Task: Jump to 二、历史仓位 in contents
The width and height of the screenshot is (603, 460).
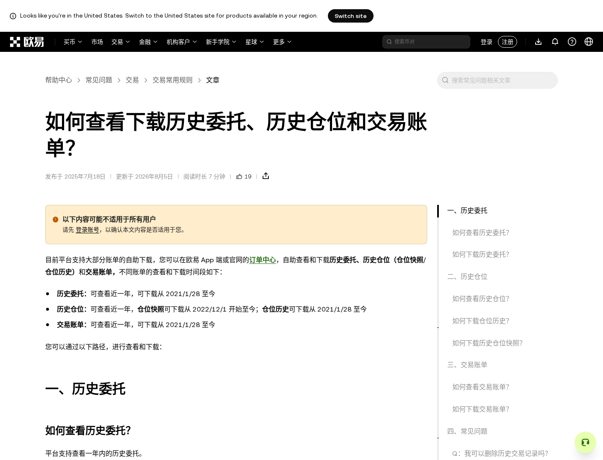Action: 467,276
